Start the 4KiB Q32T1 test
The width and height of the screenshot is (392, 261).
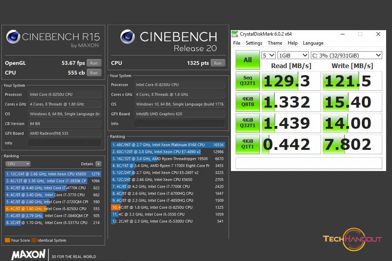(247, 123)
